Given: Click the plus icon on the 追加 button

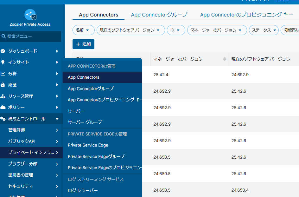Looking at the screenshot, I should pos(78,44).
